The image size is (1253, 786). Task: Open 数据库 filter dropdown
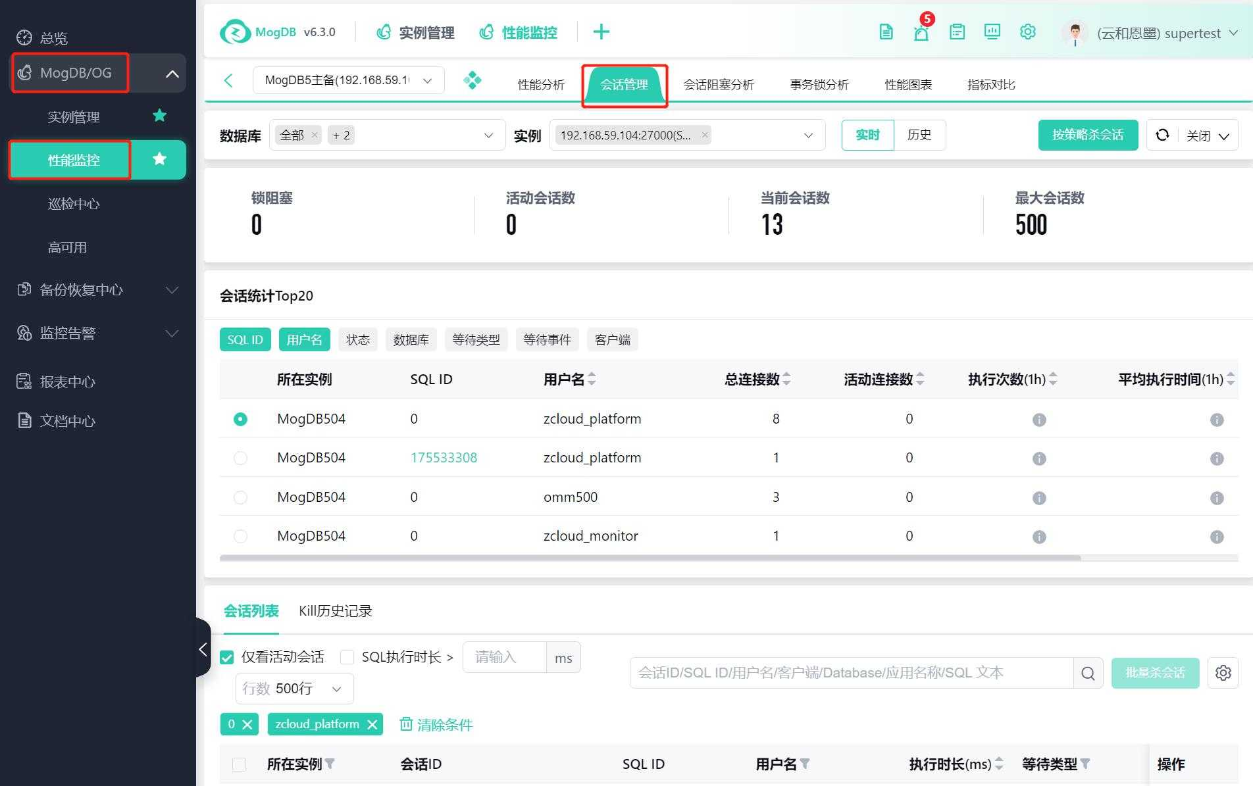(387, 135)
